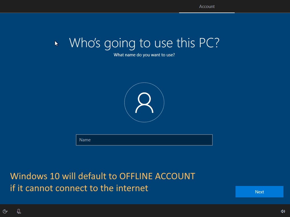The height and width of the screenshot is (217, 290).
Task: Click the "Windows 10" words in yellow caption
Action: [x=35, y=176]
